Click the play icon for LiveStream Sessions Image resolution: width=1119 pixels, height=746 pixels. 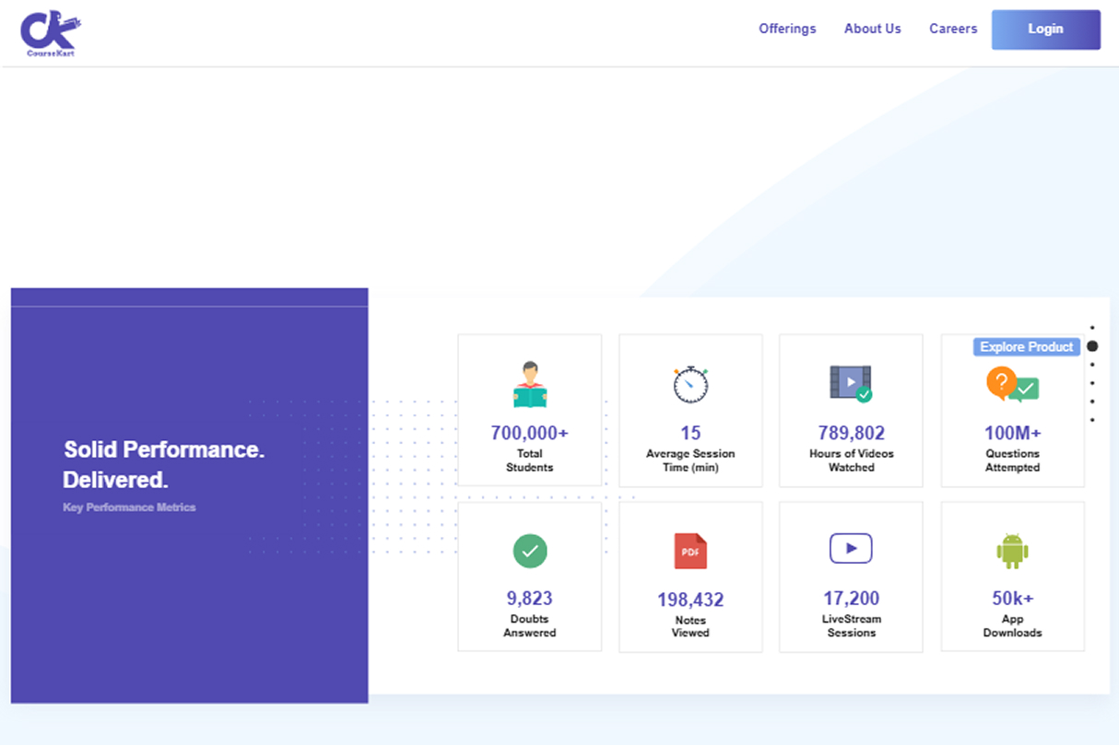(851, 549)
